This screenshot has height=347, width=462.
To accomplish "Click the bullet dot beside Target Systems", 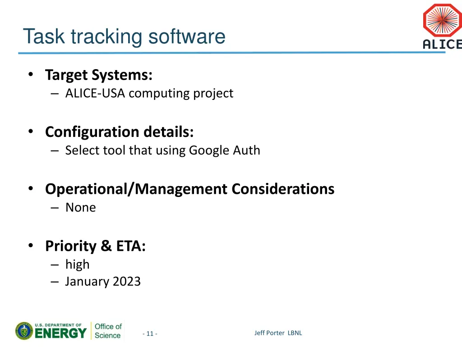I will tap(31, 75).
